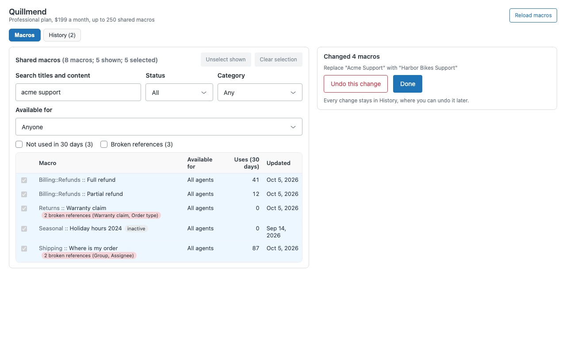Click the inactive badge on Holiday hours 2024
This screenshot has height=353, width=566.
(x=136, y=229)
